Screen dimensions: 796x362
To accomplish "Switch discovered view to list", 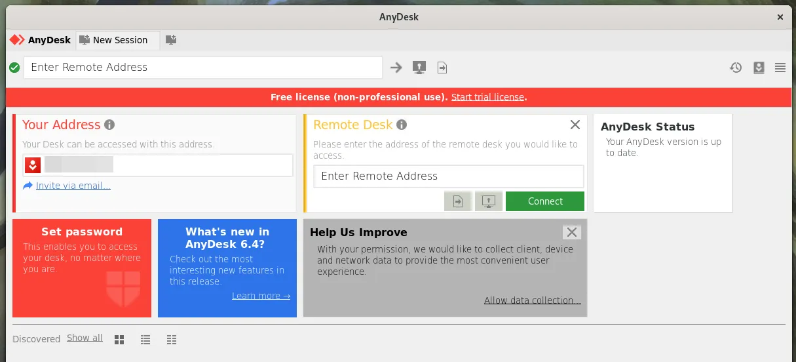I will pos(145,340).
